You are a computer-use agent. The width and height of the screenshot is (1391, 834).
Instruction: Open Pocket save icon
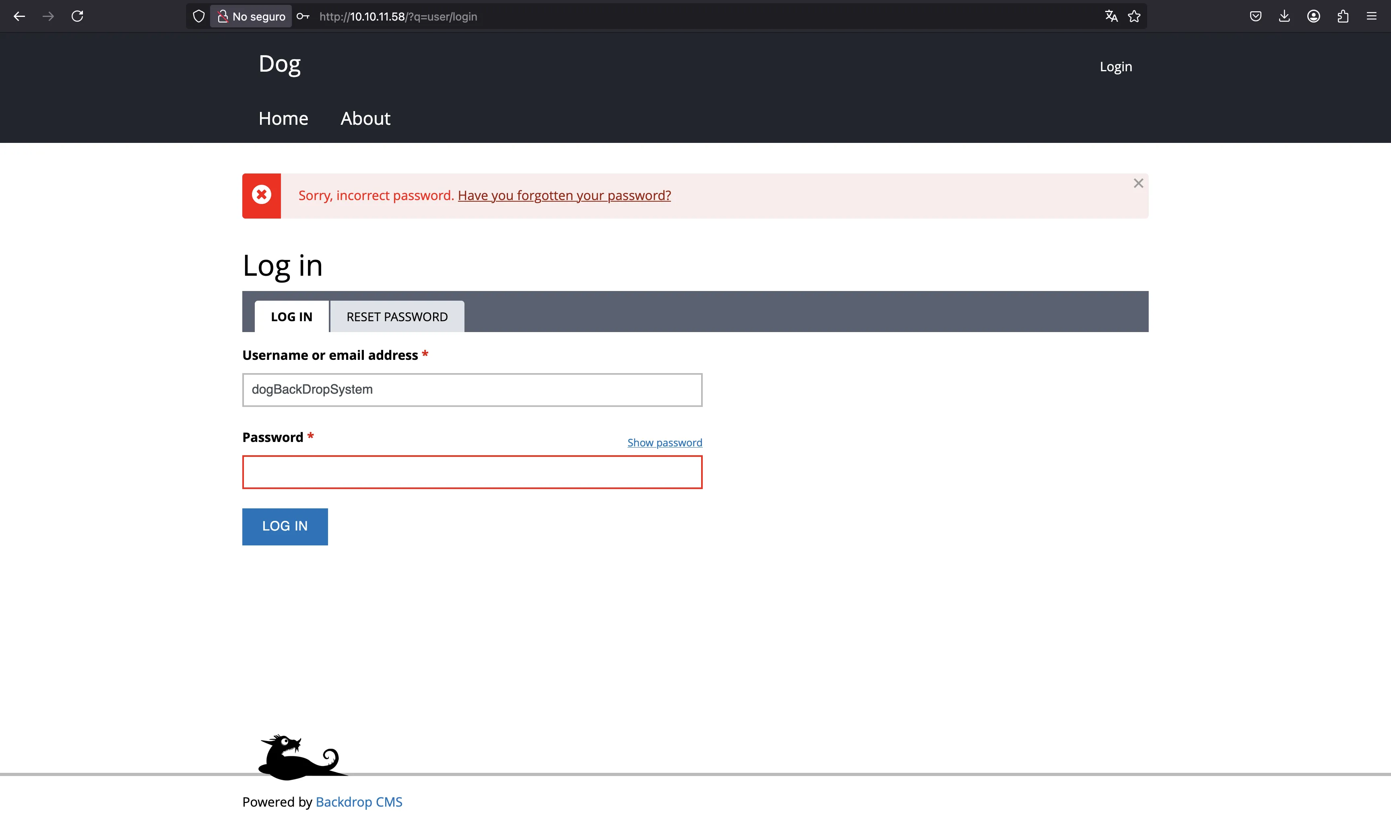tap(1256, 16)
